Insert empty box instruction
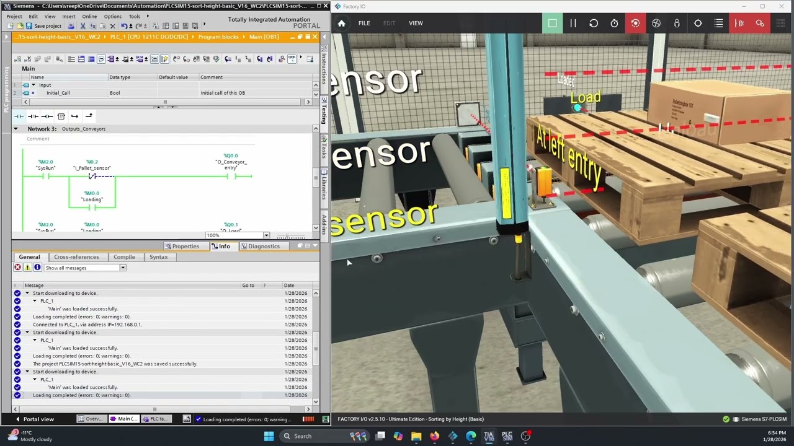 pos(61,116)
